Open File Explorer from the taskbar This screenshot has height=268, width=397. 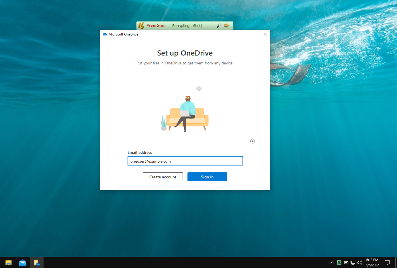pos(8,263)
